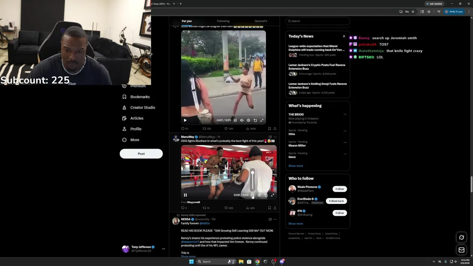Switch to the General's tab
This screenshot has height=266, width=473.
[x=261, y=21]
